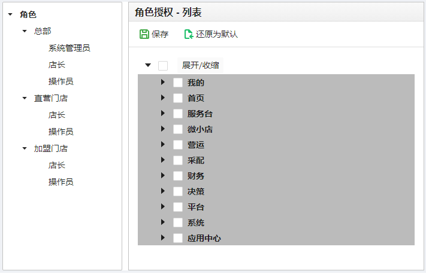Click the restore-to-default document icon
The image size is (426, 274).
(189, 34)
